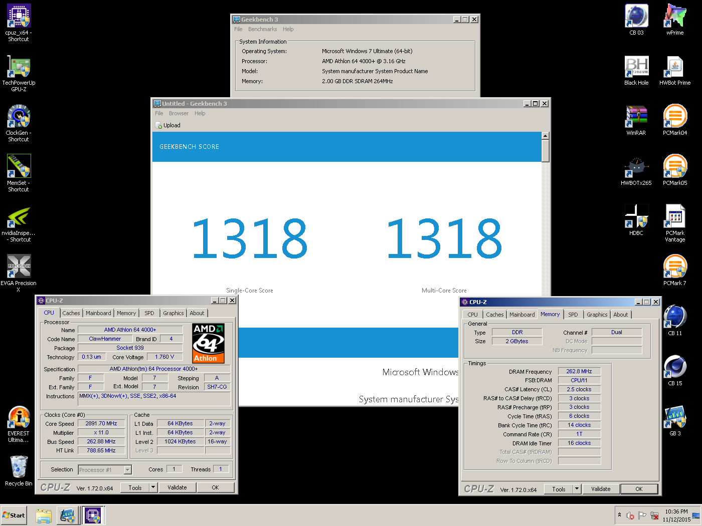Open Graphics tab in left CPU-Z
This screenshot has width=702, height=526.
coord(173,313)
